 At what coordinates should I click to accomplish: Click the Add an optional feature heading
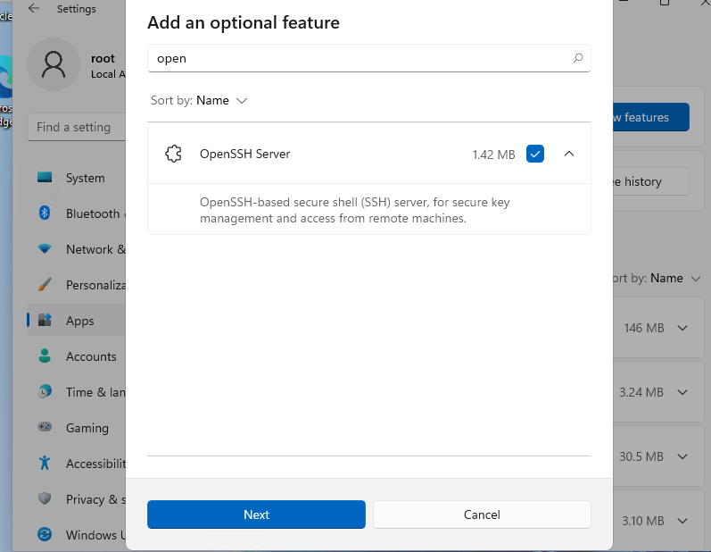244,22
